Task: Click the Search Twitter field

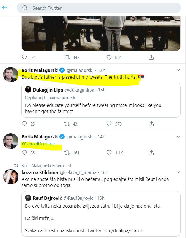Action: (99, 8)
